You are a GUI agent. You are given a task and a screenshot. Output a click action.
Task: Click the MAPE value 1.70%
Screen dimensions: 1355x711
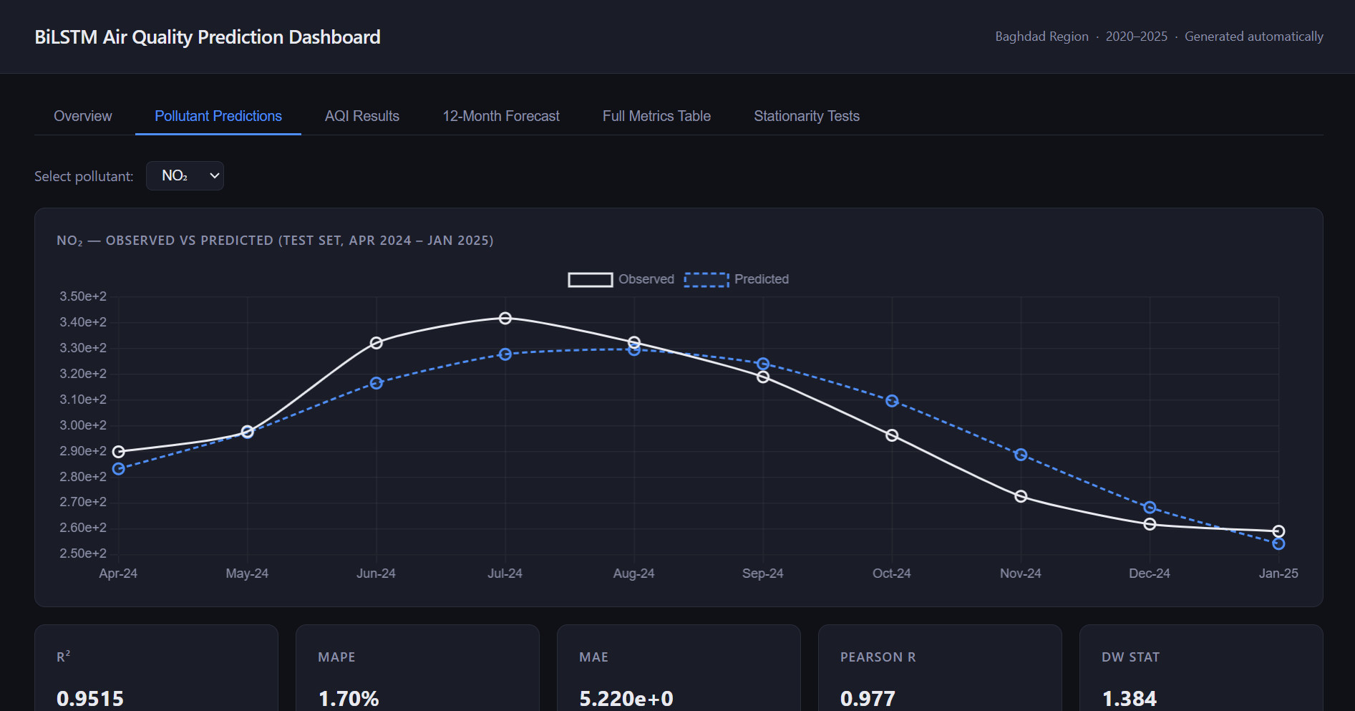click(349, 698)
